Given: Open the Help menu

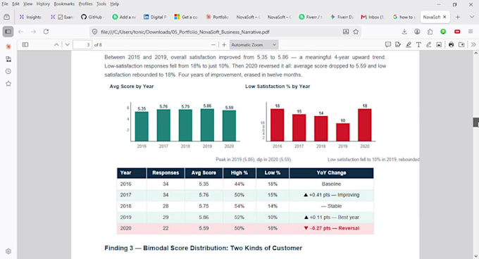Looking at the screenshot, I should pos(115,4).
